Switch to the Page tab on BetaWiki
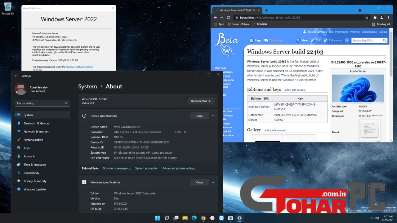The image size is (397, 223). tap(256, 40)
